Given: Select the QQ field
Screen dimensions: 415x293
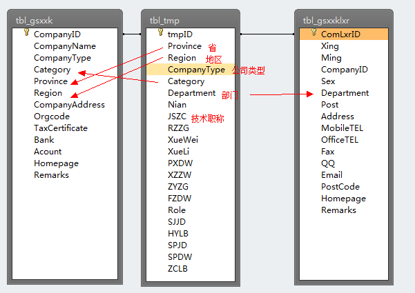Looking at the screenshot, I should coord(328,163).
